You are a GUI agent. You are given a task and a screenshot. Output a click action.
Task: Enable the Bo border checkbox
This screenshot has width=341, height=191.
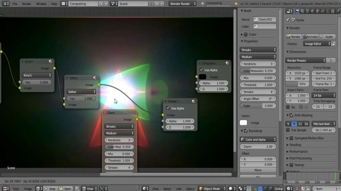click(288, 107)
